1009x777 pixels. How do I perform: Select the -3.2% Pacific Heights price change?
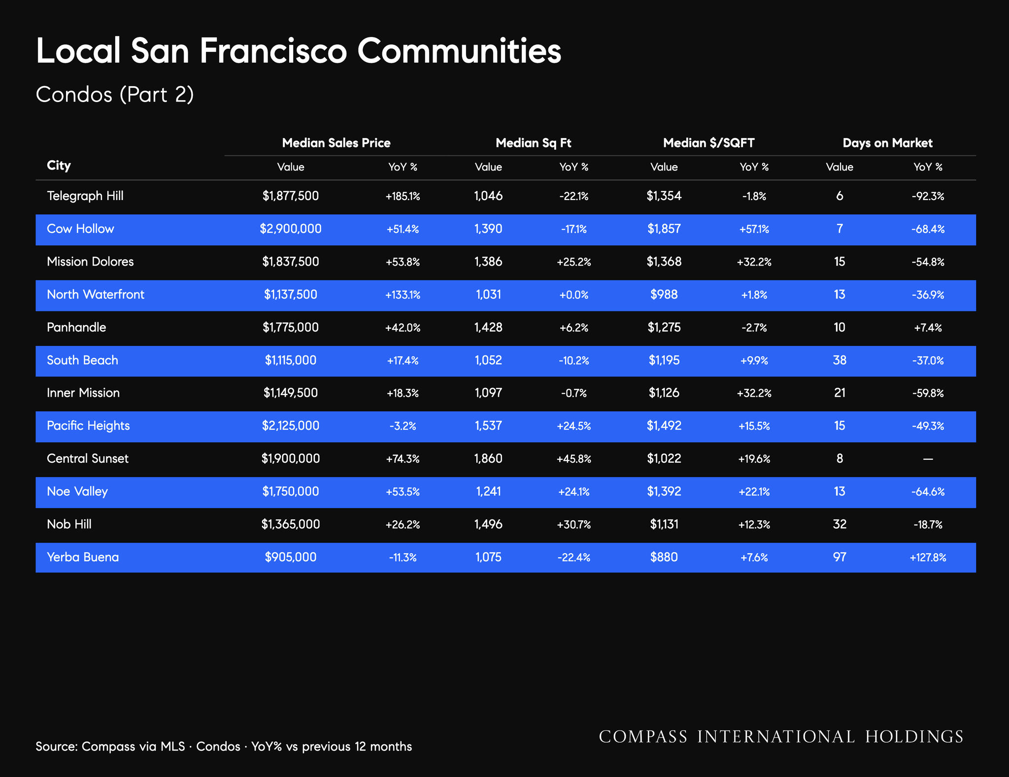tap(403, 426)
